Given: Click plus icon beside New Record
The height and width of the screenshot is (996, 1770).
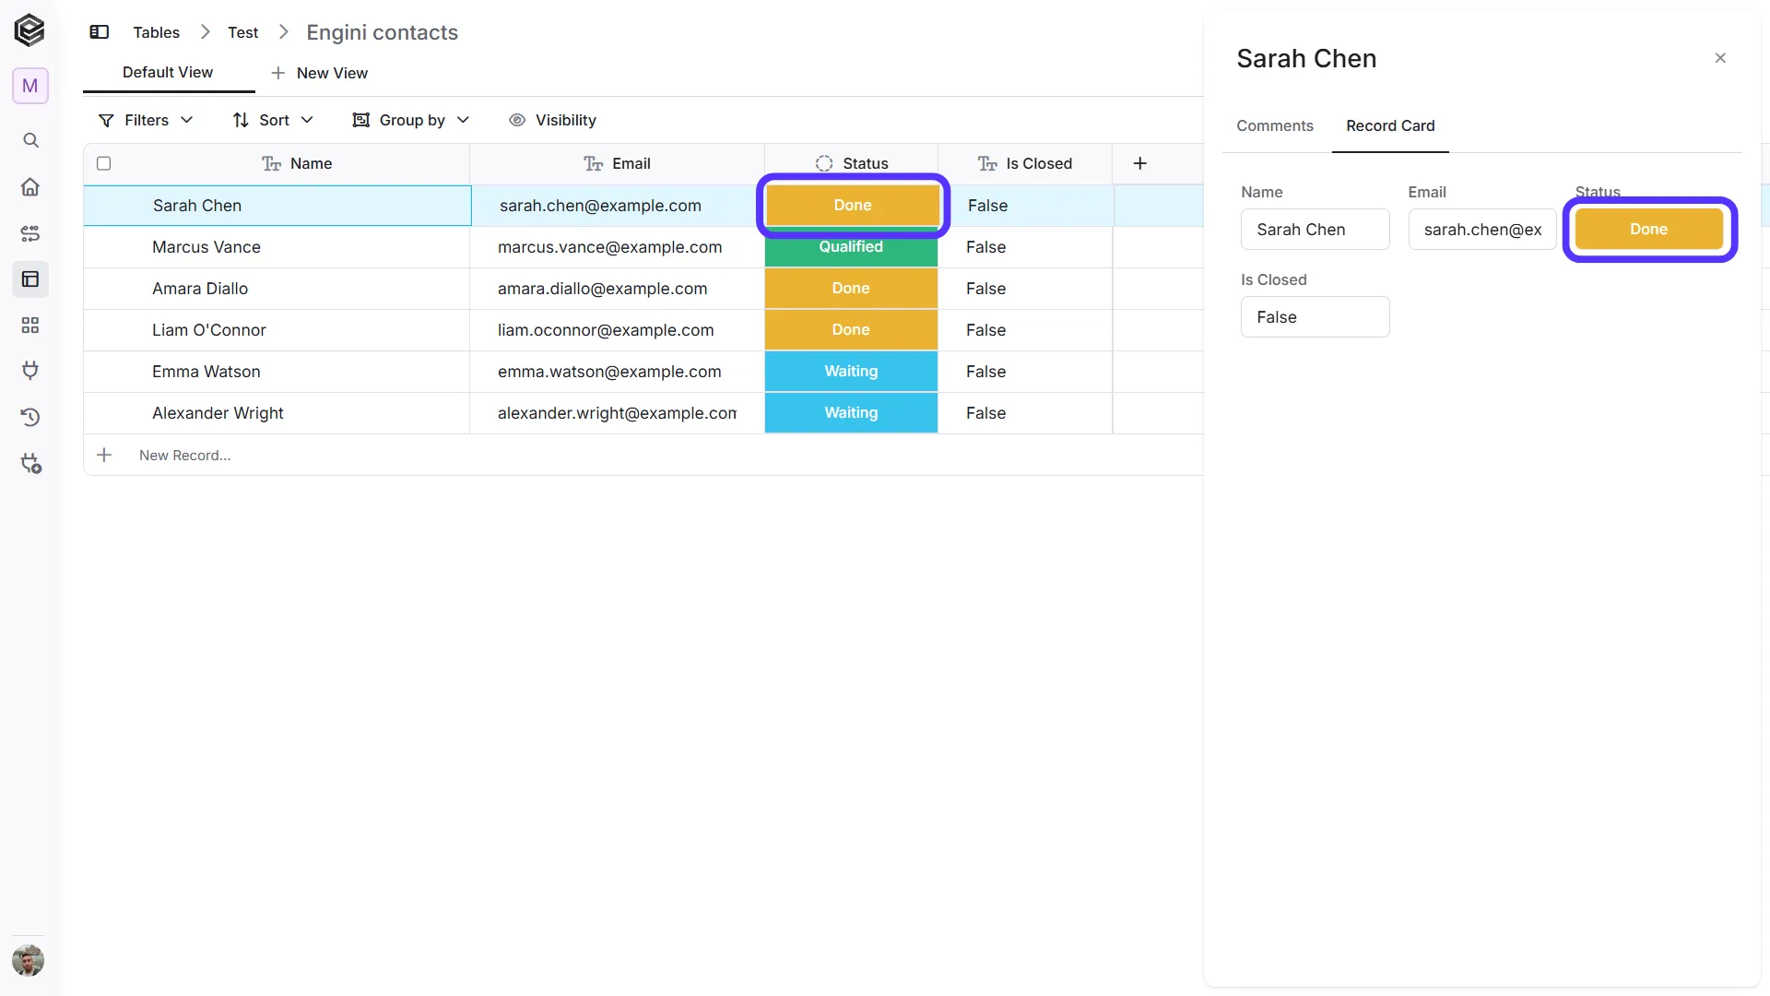Looking at the screenshot, I should pyautogui.click(x=104, y=455).
